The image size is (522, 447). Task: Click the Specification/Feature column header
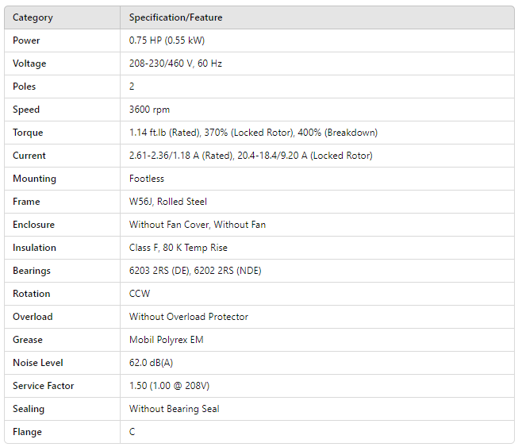pyautogui.click(x=175, y=17)
